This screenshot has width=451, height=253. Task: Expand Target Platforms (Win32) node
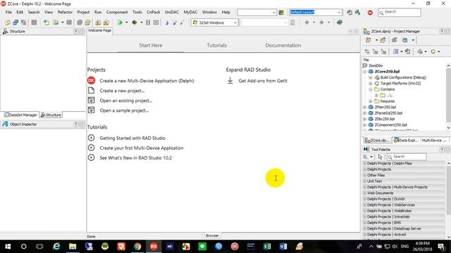(x=371, y=84)
